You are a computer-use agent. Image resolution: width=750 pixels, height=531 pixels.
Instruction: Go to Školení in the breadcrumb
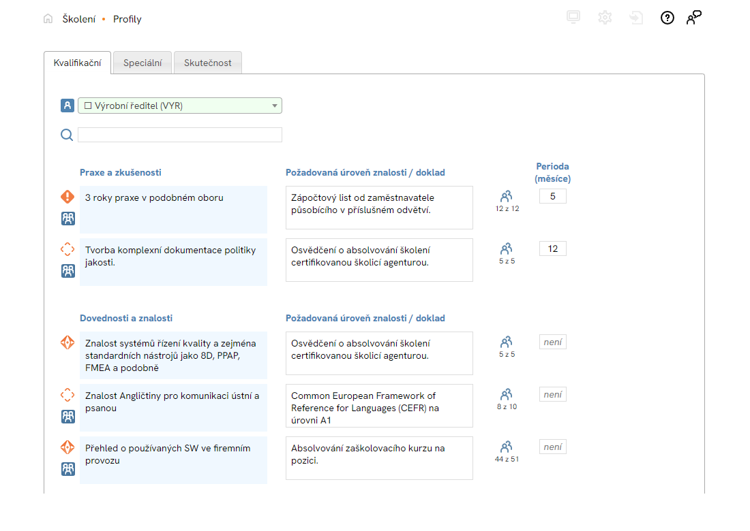pyautogui.click(x=79, y=19)
